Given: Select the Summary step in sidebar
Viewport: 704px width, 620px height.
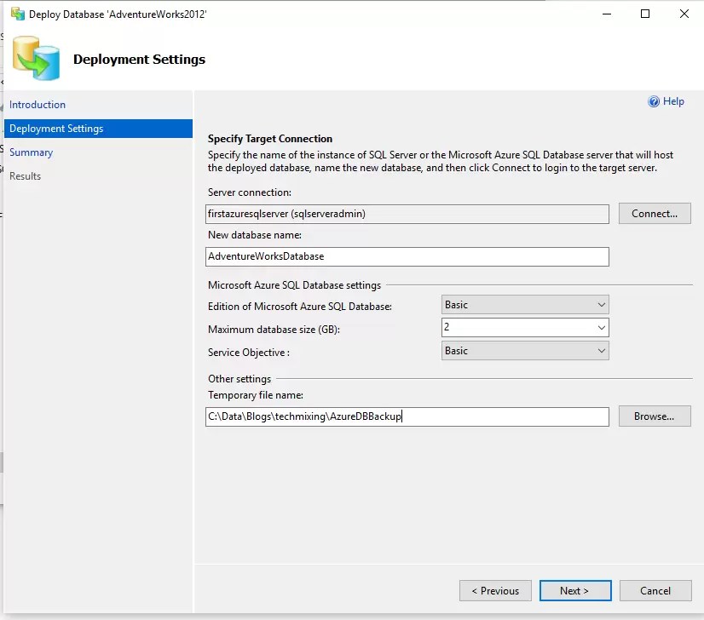Looking at the screenshot, I should click(31, 152).
